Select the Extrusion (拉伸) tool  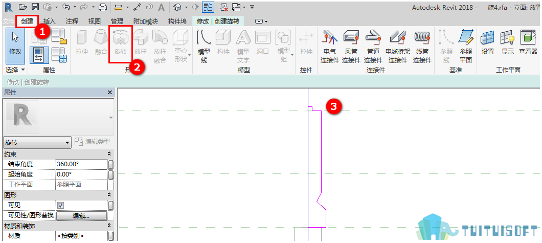82,42
